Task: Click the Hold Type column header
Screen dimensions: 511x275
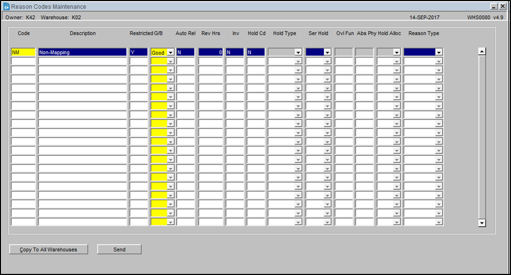Action: [x=285, y=33]
